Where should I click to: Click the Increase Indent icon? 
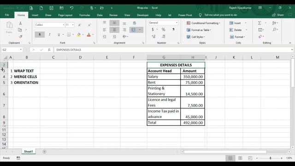click(x=114, y=37)
